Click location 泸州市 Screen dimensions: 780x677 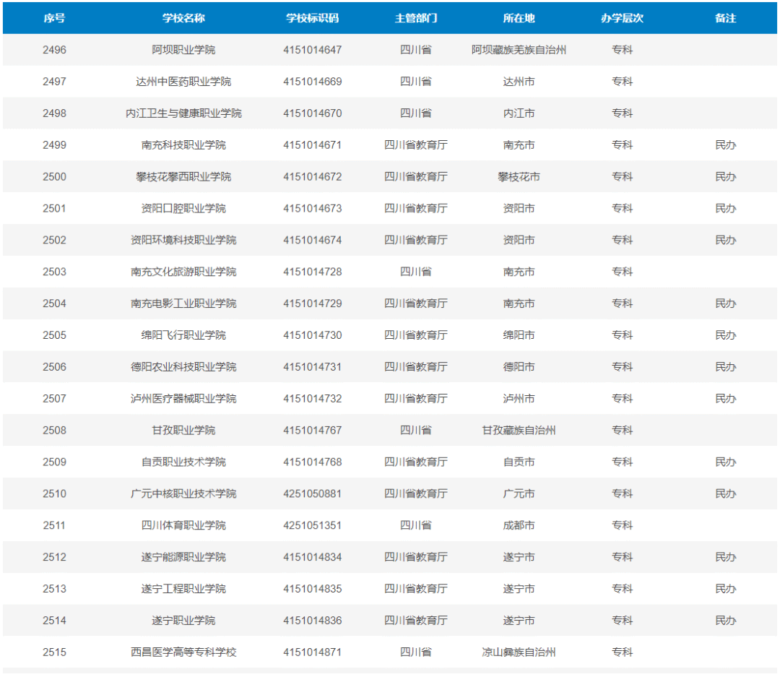[x=519, y=399]
